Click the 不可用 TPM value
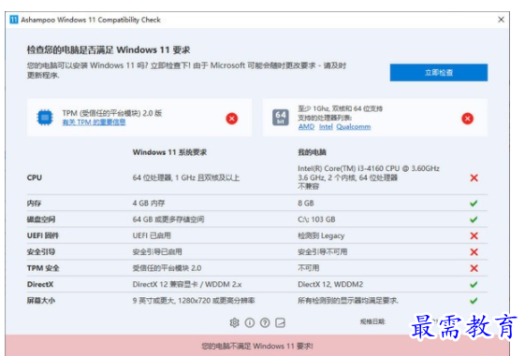Viewport: 525px width, 356px height. pyautogui.click(x=309, y=268)
